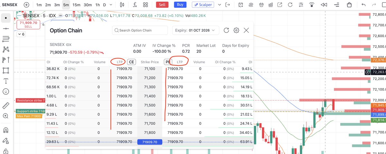Open Option Chain settings gear

[x=236, y=30]
